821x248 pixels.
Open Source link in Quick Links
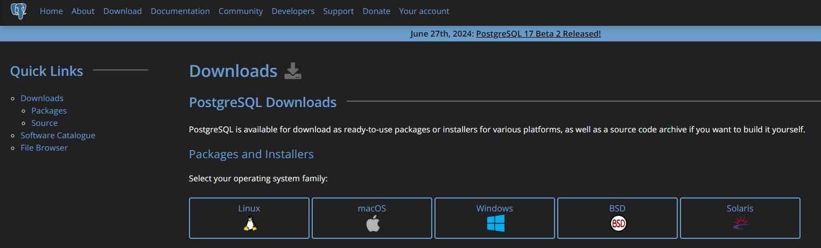[x=44, y=123]
